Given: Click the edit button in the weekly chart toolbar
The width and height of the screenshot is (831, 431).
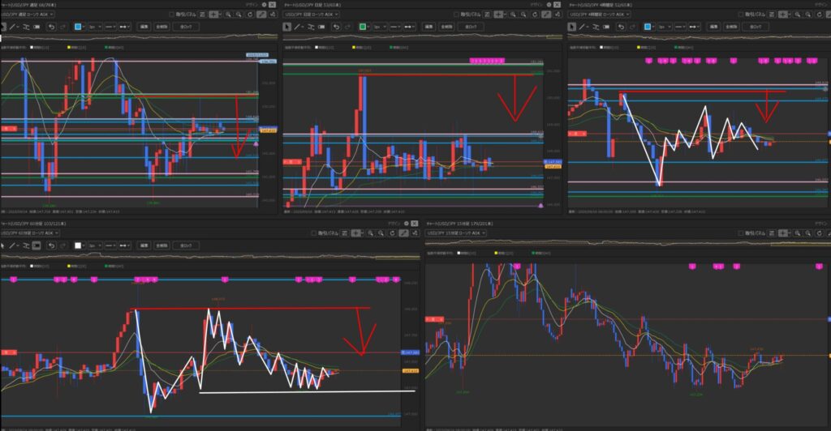Looking at the screenshot, I should pyautogui.click(x=143, y=27).
